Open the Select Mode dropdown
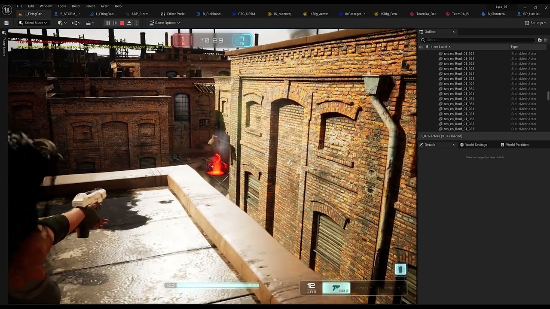The image size is (550, 309). click(x=33, y=23)
